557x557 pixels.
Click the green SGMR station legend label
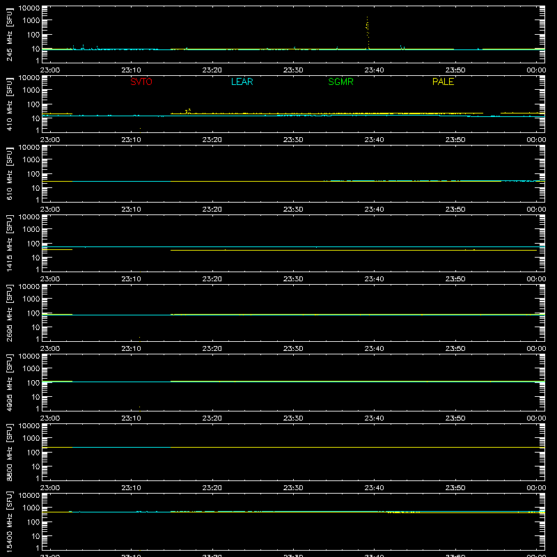340,81
